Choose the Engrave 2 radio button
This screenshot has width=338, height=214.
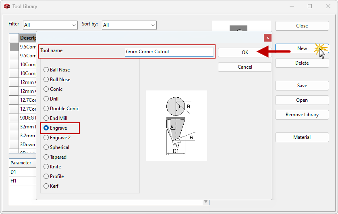click(46, 138)
